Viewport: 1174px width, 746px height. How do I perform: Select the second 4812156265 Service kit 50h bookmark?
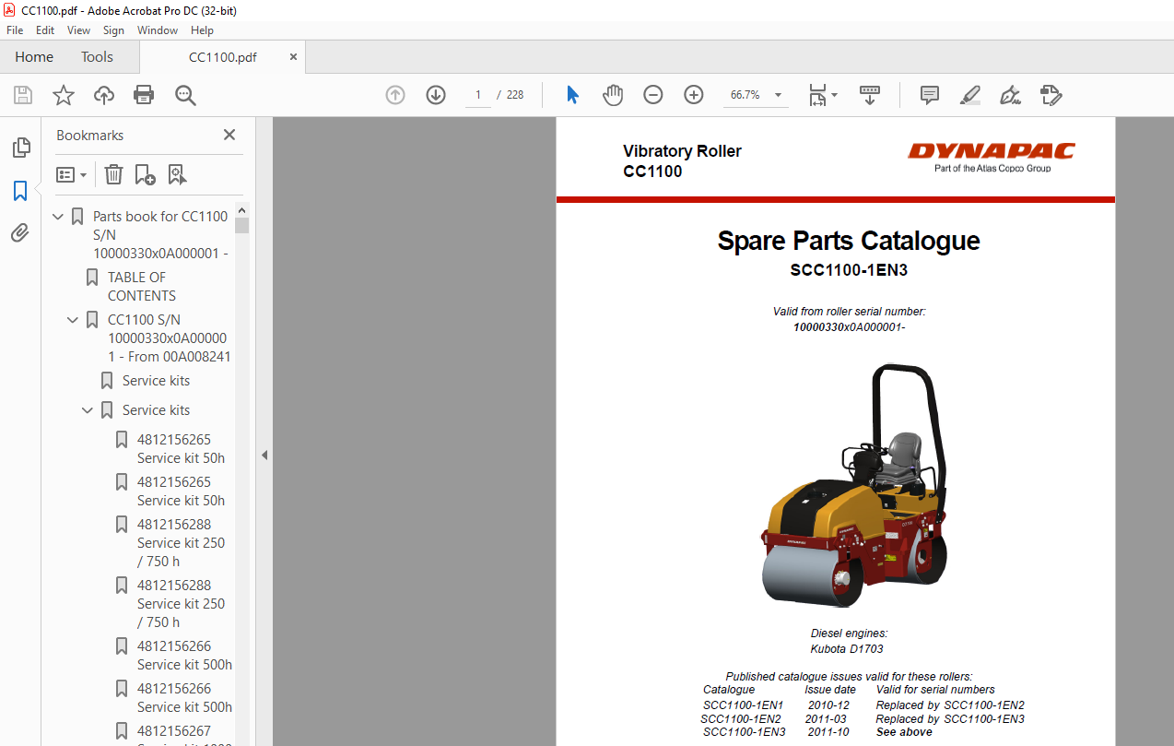click(x=181, y=491)
